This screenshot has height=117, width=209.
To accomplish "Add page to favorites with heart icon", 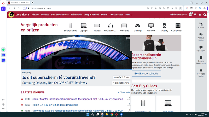I will (x=168, y=8).
